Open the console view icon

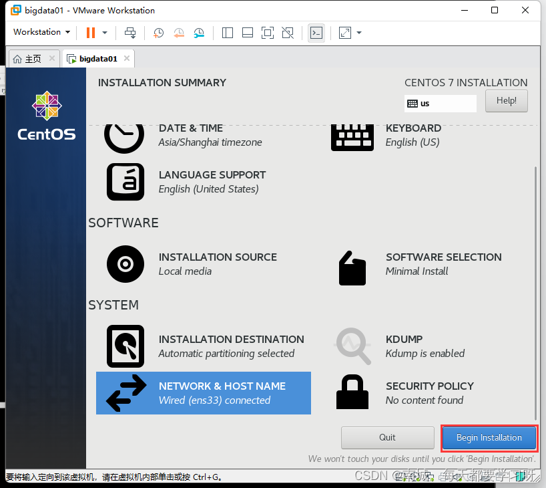coord(316,33)
